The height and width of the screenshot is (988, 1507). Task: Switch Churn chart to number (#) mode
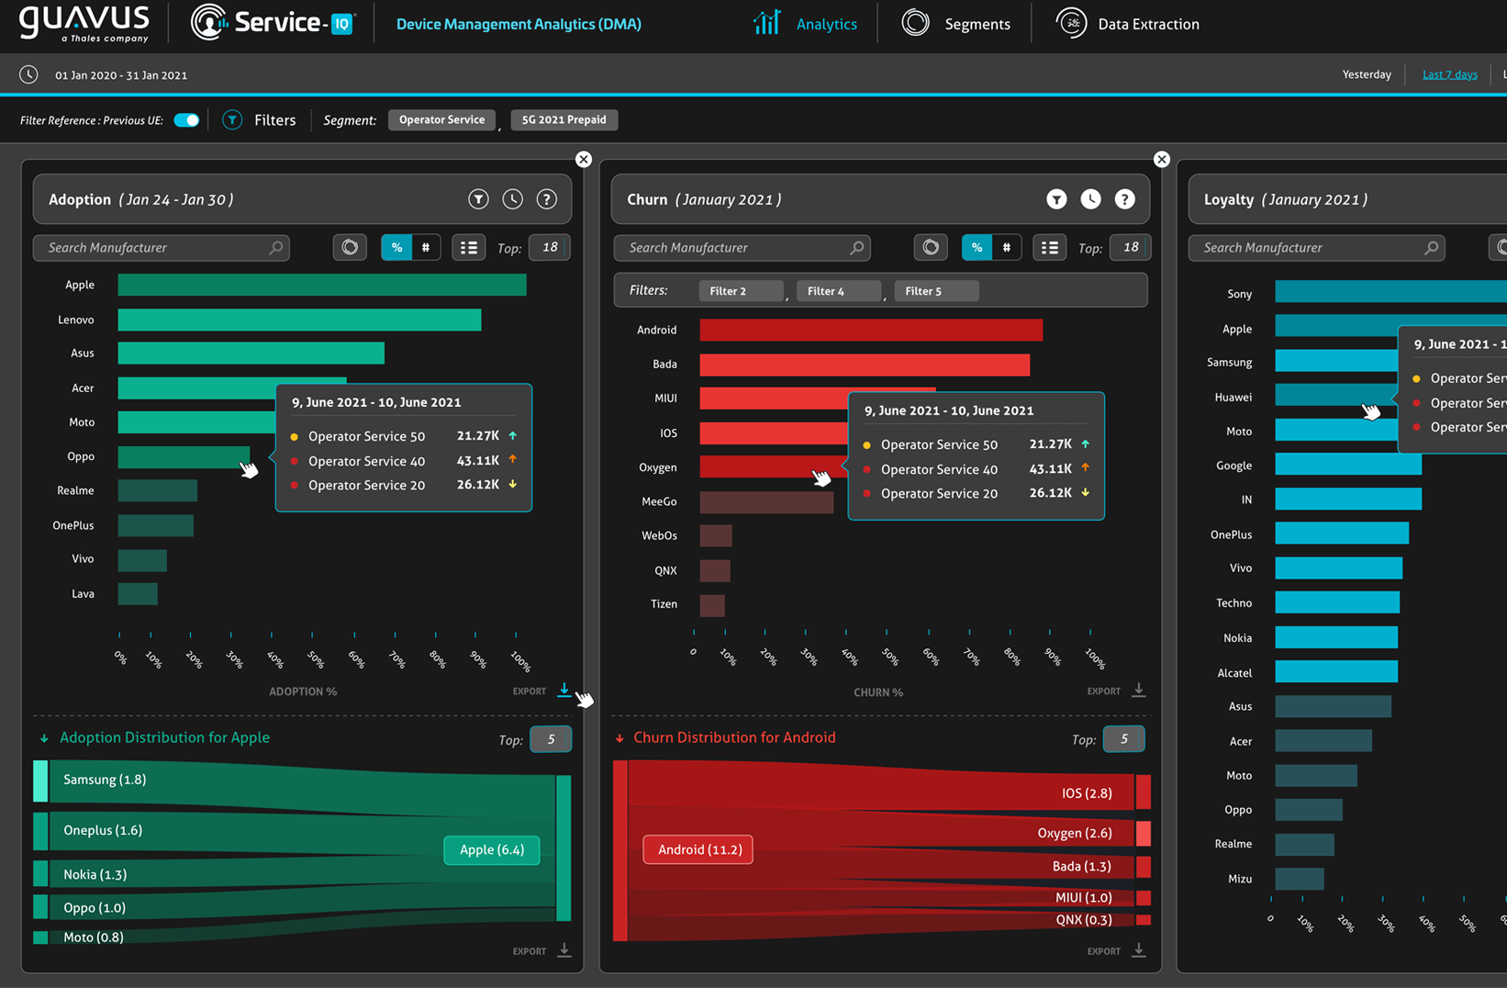(1006, 248)
